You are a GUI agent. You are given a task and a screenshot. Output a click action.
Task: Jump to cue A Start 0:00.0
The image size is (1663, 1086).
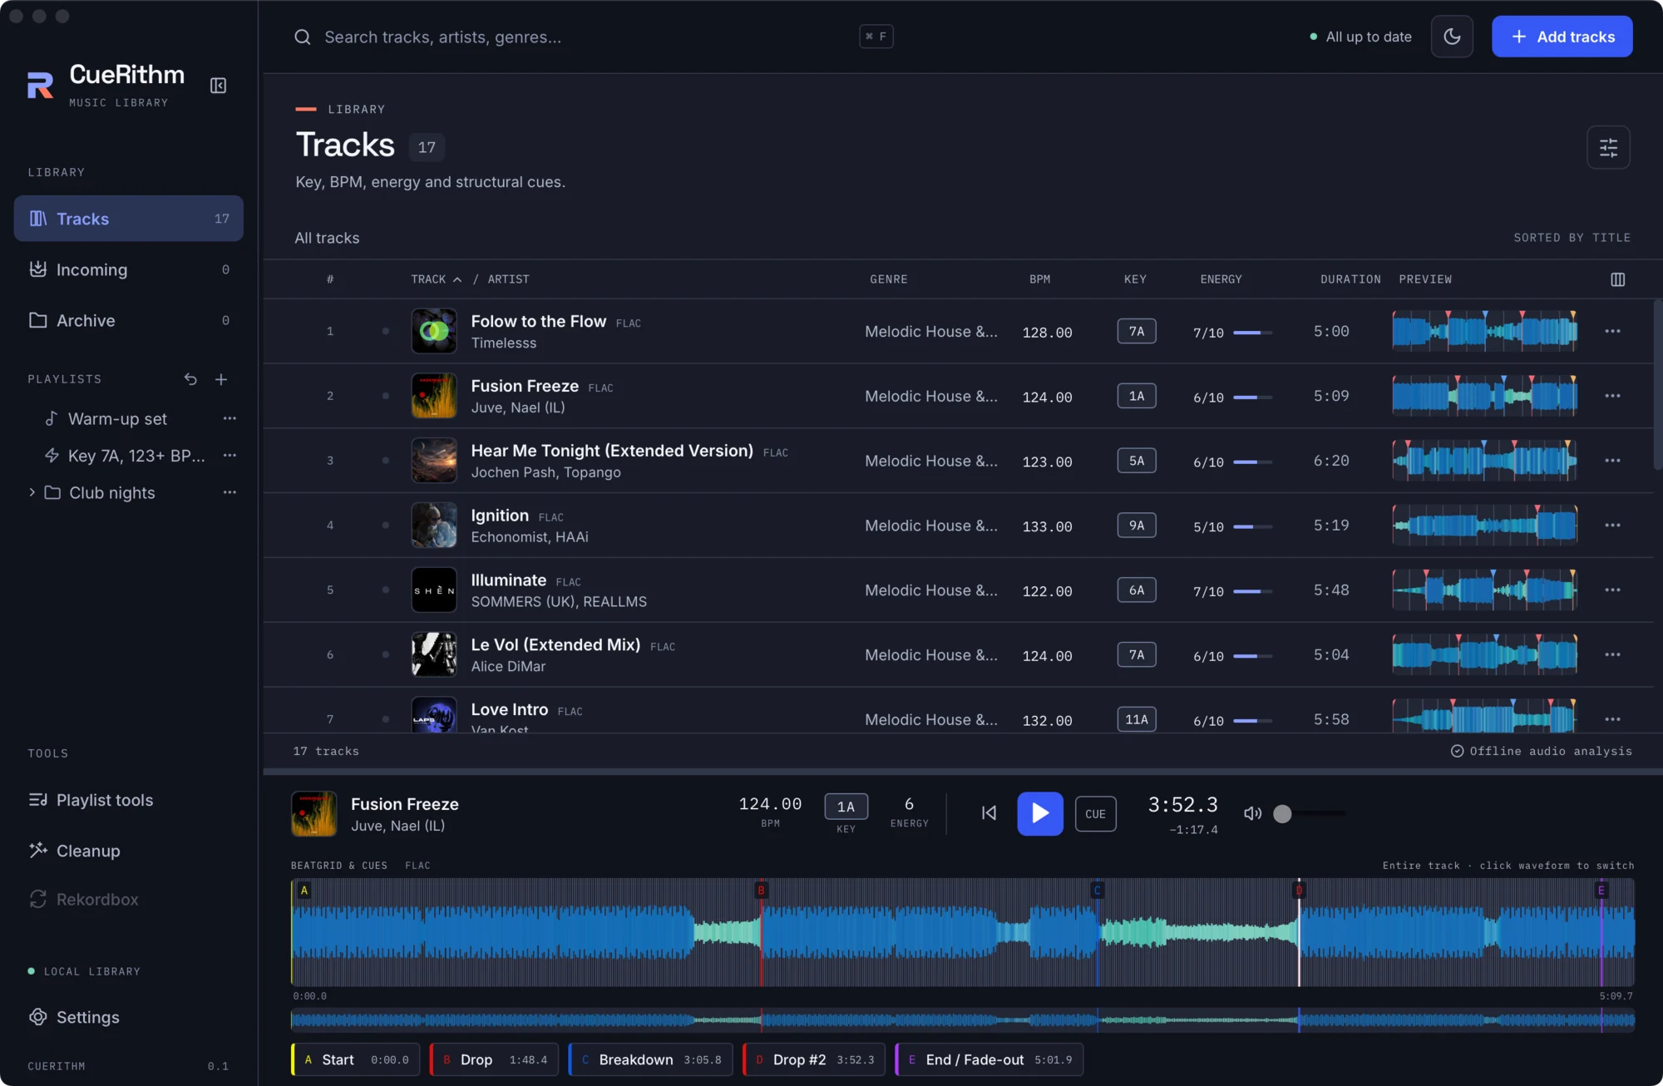[355, 1059]
